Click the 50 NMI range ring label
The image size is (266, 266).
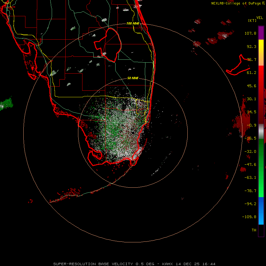pyautogui.click(x=133, y=78)
